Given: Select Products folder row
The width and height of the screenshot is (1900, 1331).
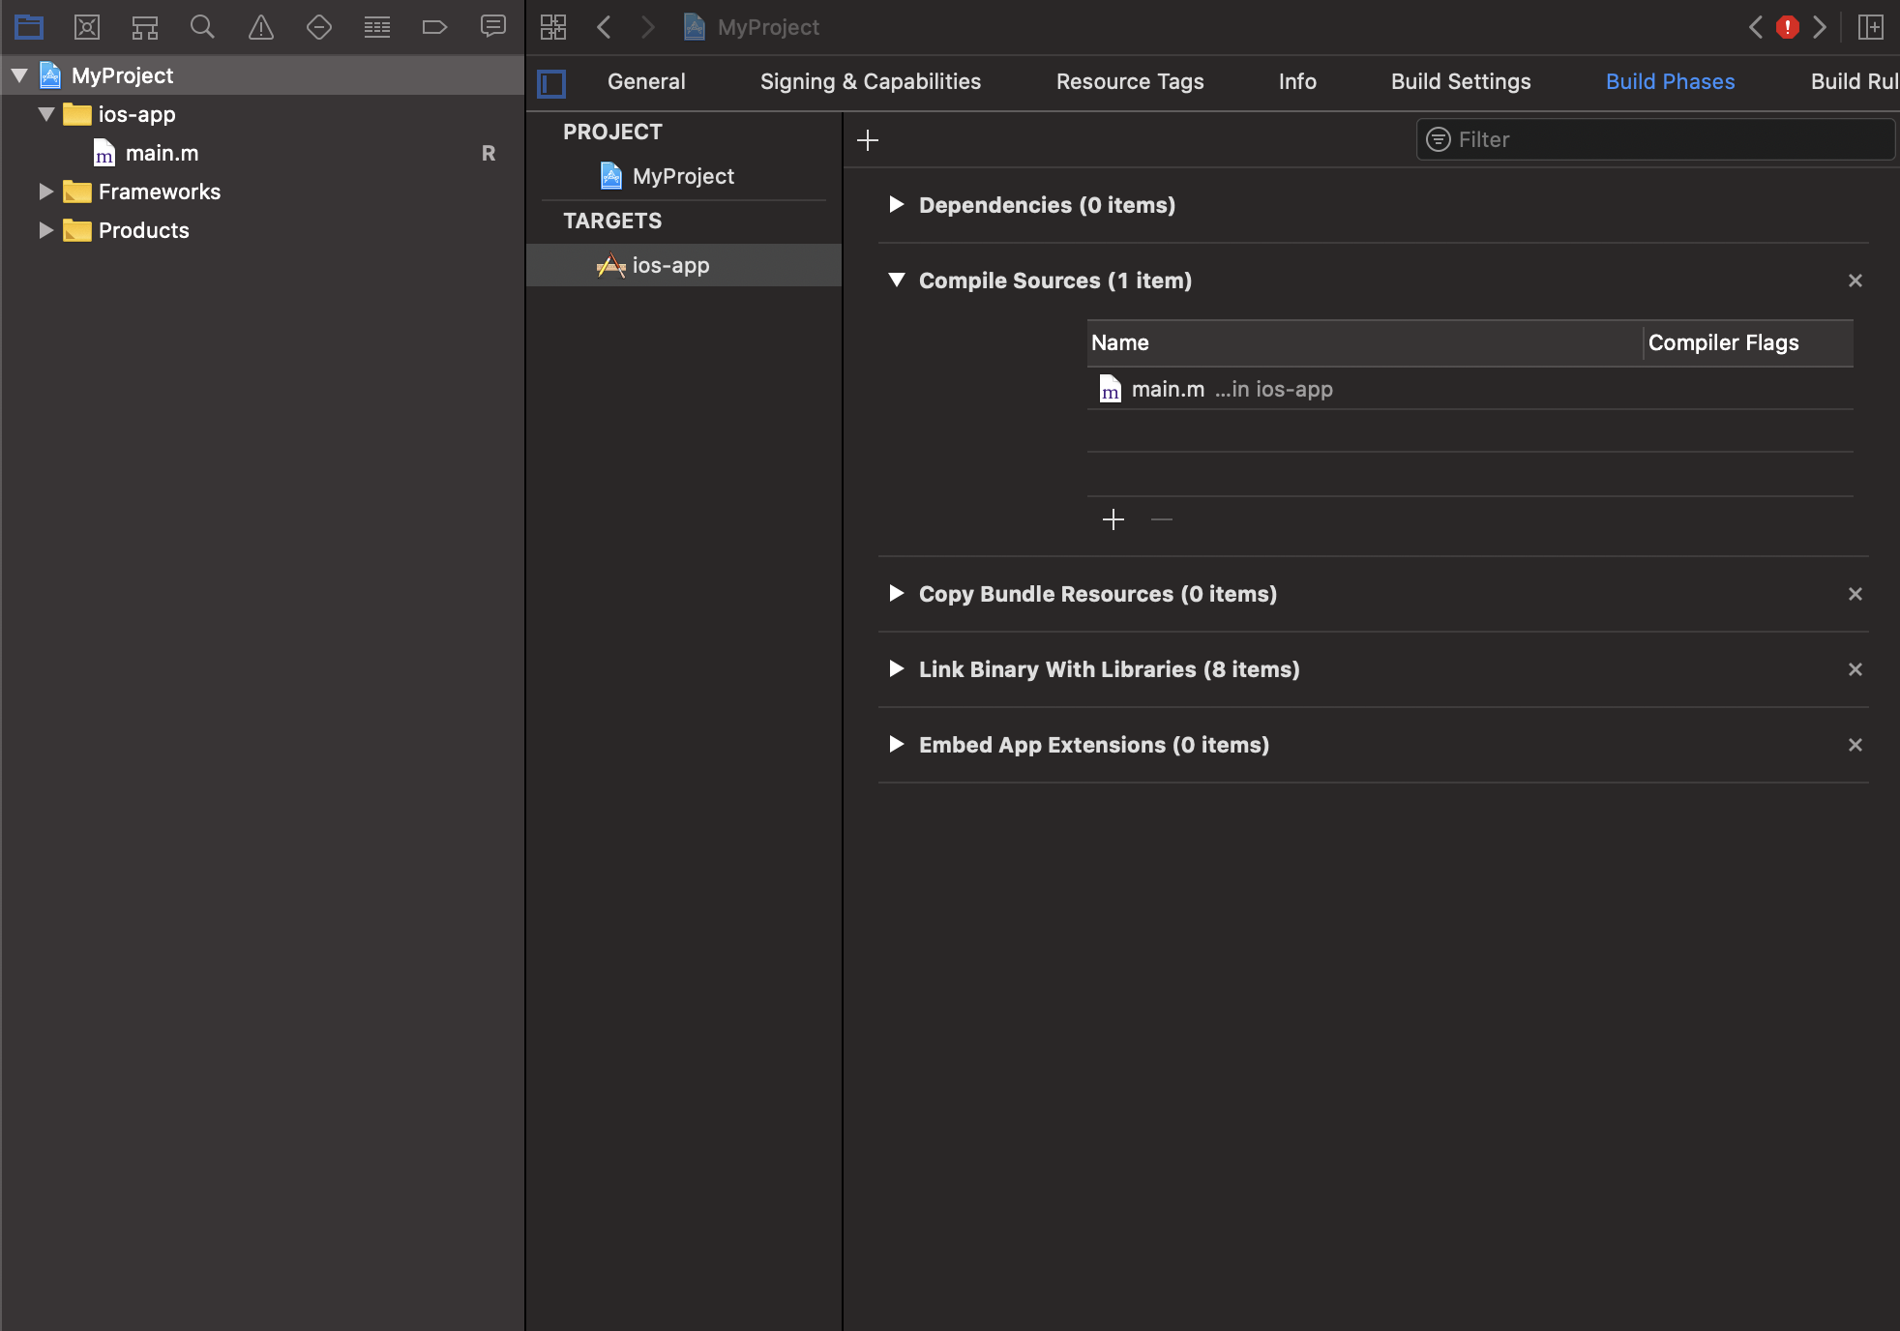Looking at the screenshot, I should (262, 230).
